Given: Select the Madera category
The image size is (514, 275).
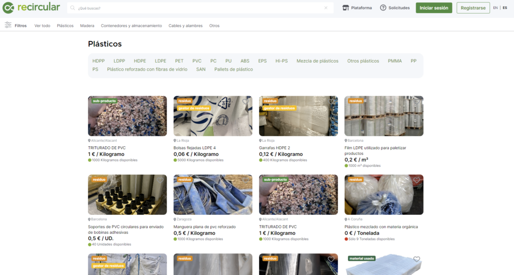Looking at the screenshot, I should [x=87, y=26].
